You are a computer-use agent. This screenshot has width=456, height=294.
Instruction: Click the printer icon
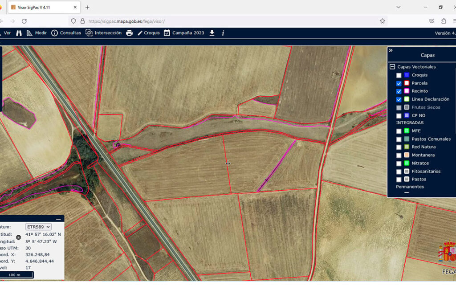coord(129,33)
